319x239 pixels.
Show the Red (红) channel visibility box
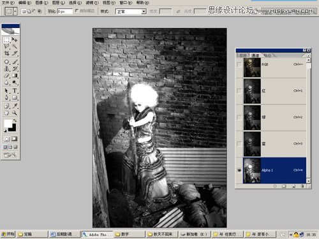239,91
